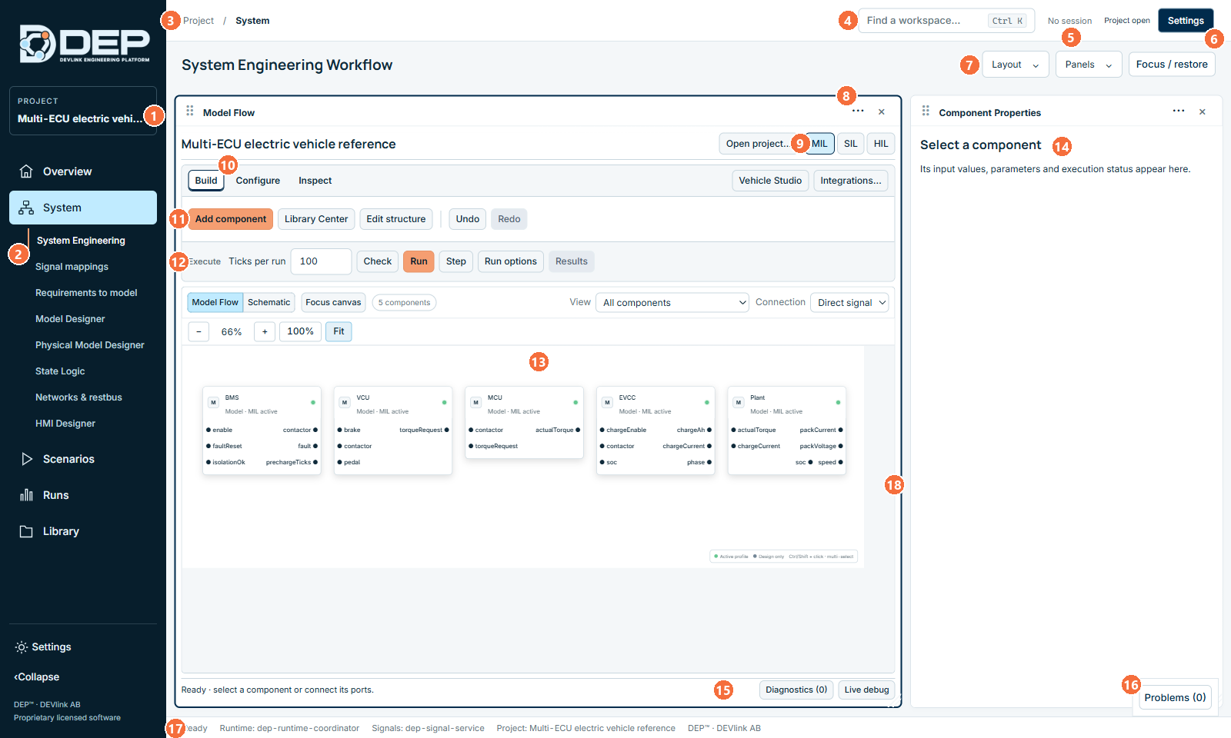Screen dimensions: 1231x738
Task: Open Signal mappings in the sidebar
Action: coord(72,267)
